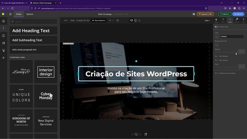Expand the Publish button dropdown
Screen dimensions: 247x139
point(229,14)
